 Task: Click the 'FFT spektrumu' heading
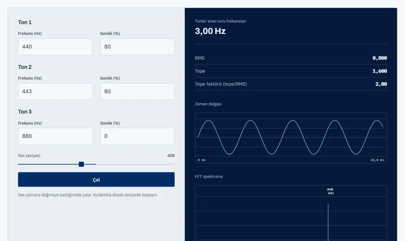pyautogui.click(x=209, y=176)
